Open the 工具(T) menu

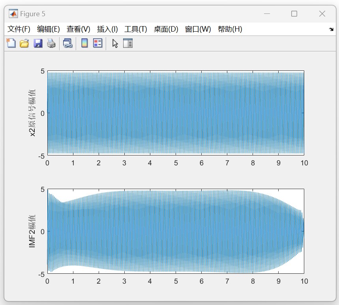pyautogui.click(x=135, y=29)
